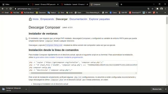Image resolution: width=168 pixels, height=94 pixels.
Task: Open the D - MP3 bookmark
Action: click(147, 13)
